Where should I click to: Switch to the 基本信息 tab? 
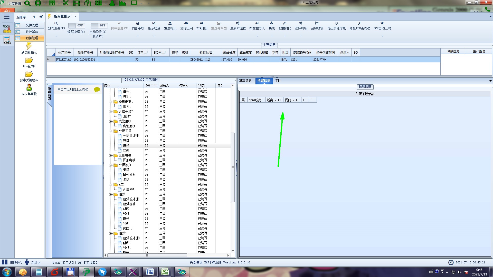tap(245, 81)
